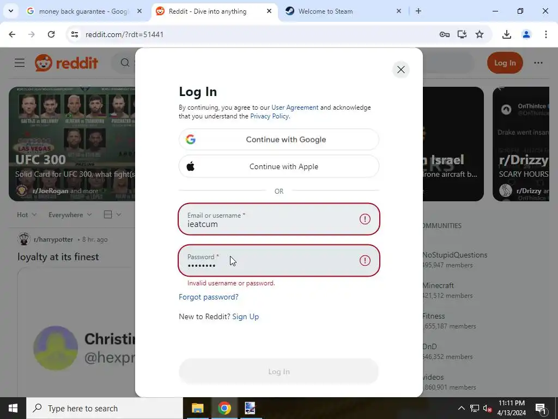558x419 pixels.
Task: Open the feed view layout dropdown
Action: tap(112, 214)
